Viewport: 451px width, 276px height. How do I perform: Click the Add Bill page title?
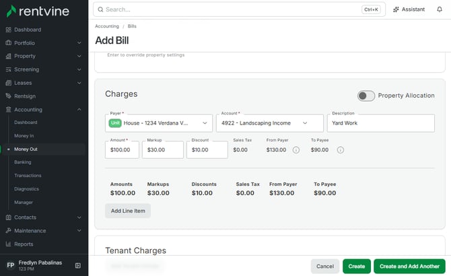click(112, 40)
